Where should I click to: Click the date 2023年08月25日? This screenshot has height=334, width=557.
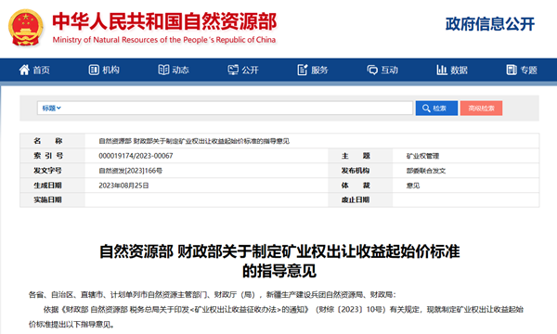(123, 186)
